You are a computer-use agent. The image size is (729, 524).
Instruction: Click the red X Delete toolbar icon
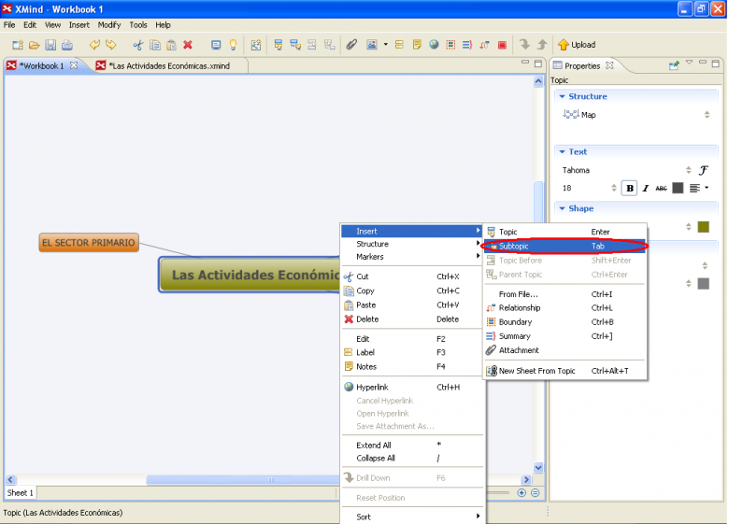pyautogui.click(x=188, y=45)
